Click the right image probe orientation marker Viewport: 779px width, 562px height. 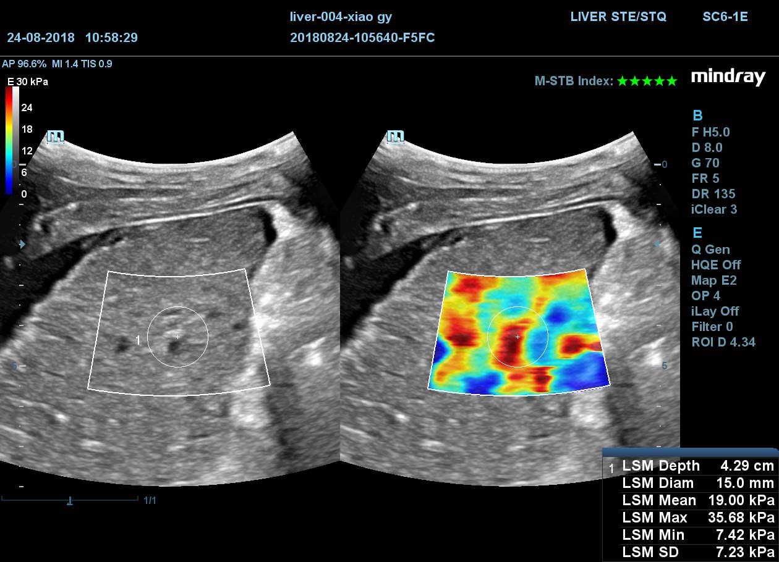click(396, 136)
